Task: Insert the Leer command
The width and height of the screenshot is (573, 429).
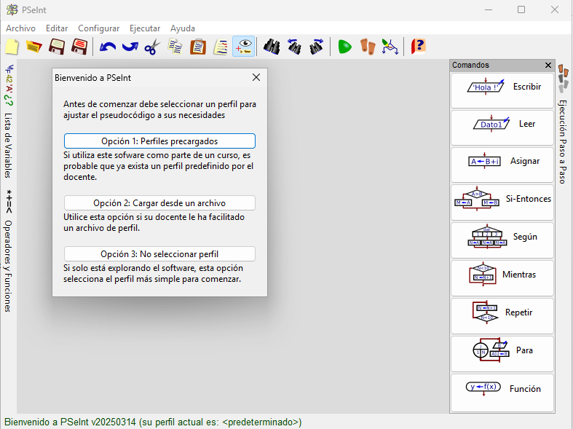Action: tap(502, 128)
